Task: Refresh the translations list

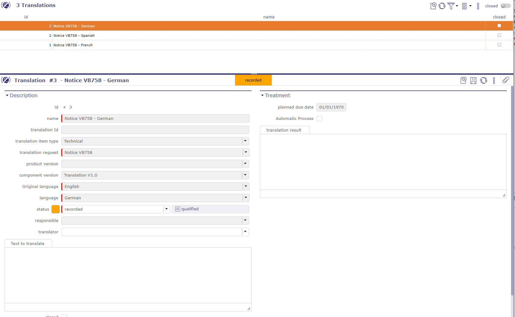Action: 442,6
